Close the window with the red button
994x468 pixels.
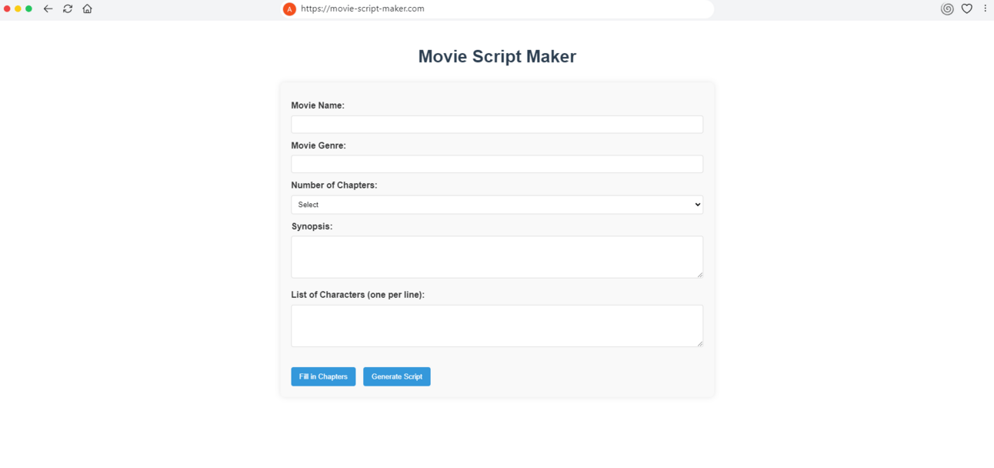click(x=7, y=8)
